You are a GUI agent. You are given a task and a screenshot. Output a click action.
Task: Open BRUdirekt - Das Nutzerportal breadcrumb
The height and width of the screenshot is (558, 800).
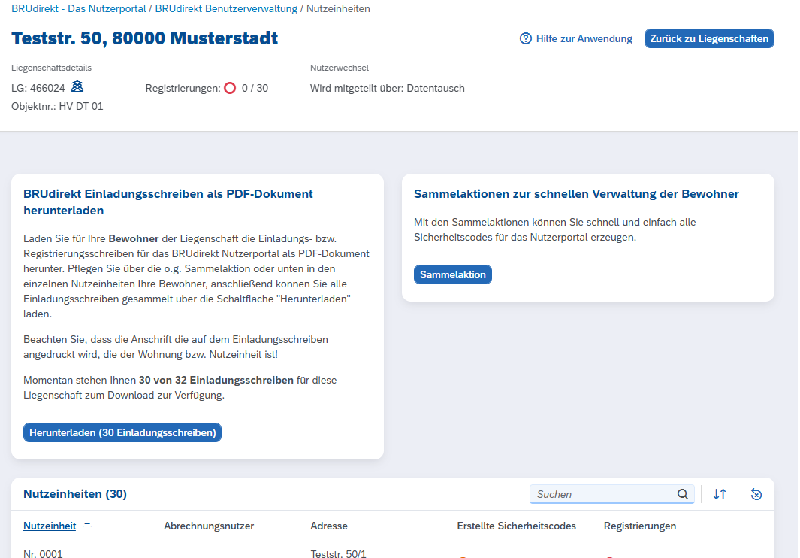pyautogui.click(x=78, y=8)
